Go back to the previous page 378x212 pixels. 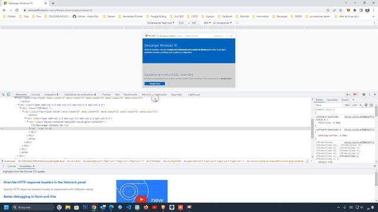[x=4, y=11]
